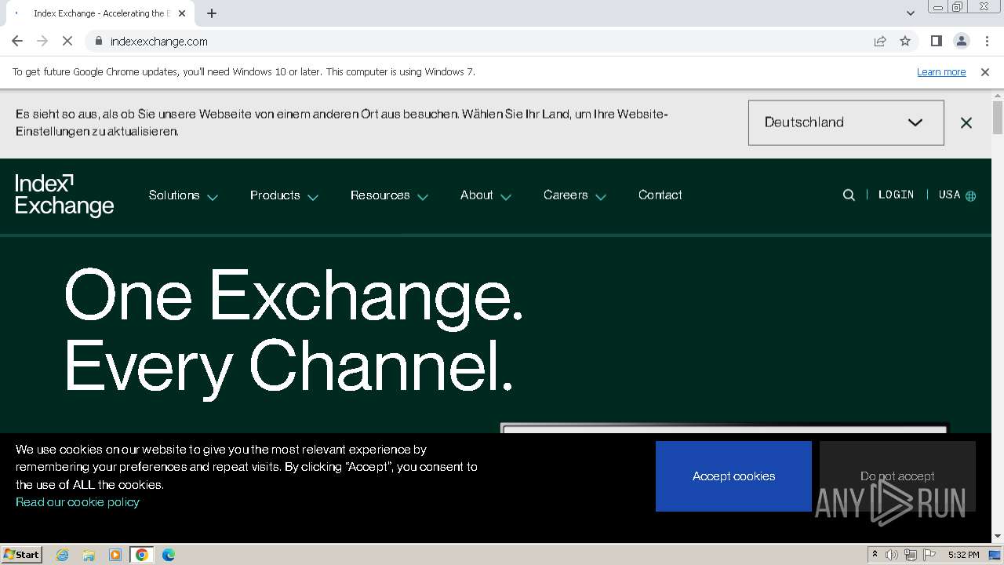Screen dimensions: 1004x565
Task: Click the browser forward arrow
Action: coord(42,42)
